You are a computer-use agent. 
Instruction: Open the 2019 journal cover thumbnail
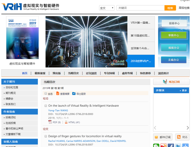click(x=23, y=38)
